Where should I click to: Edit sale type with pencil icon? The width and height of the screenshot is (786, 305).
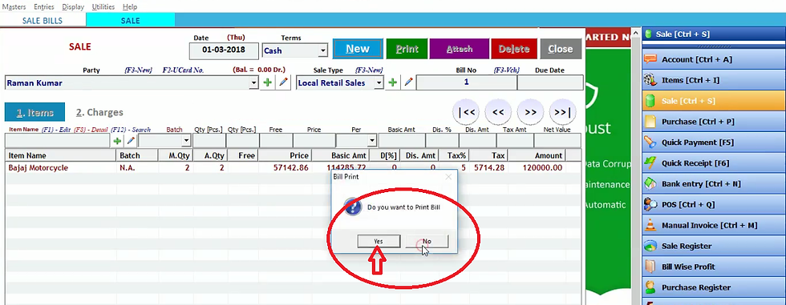408,82
